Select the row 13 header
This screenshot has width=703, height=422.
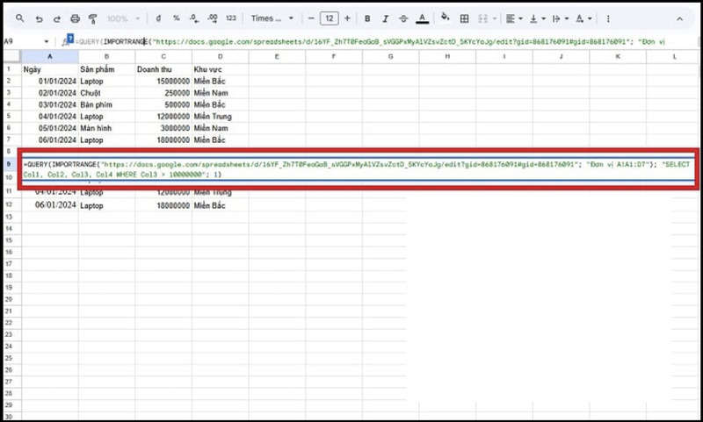9,217
